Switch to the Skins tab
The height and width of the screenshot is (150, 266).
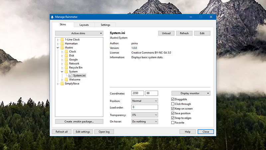[63, 24]
